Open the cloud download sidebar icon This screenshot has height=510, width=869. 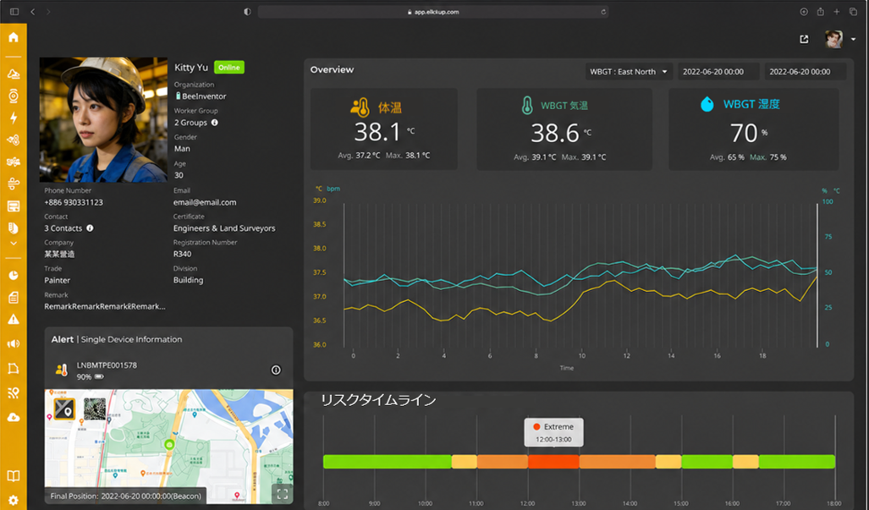pyautogui.click(x=14, y=418)
